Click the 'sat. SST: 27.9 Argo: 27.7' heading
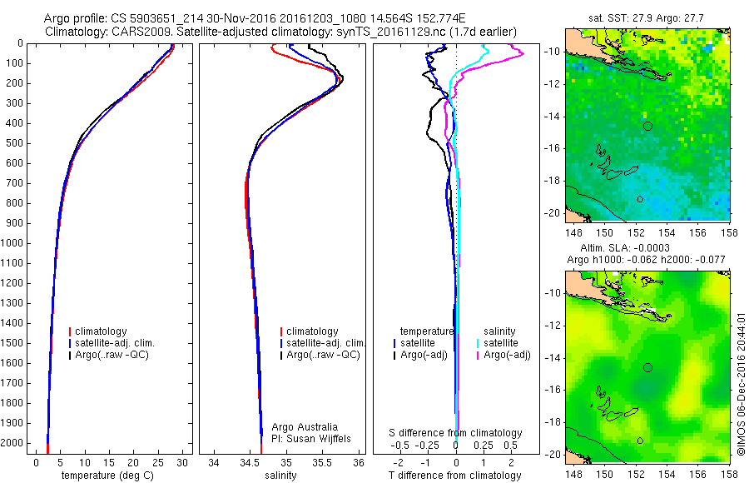This screenshot has height=483, width=749. pyautogui.click(x=646, y=18)
